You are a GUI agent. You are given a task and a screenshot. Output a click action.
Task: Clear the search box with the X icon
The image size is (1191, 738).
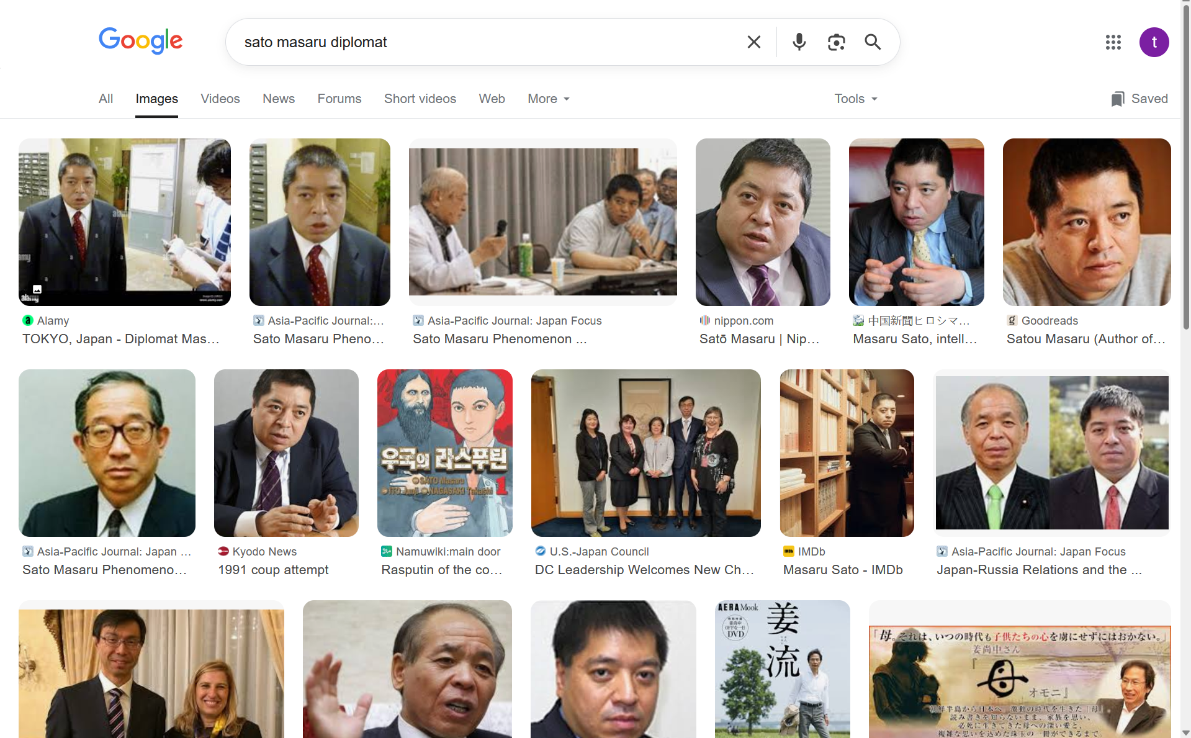pyautogui.click(x=753, y=42)
